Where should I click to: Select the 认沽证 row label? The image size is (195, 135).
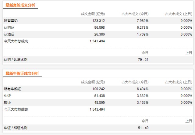click(9, 34)
